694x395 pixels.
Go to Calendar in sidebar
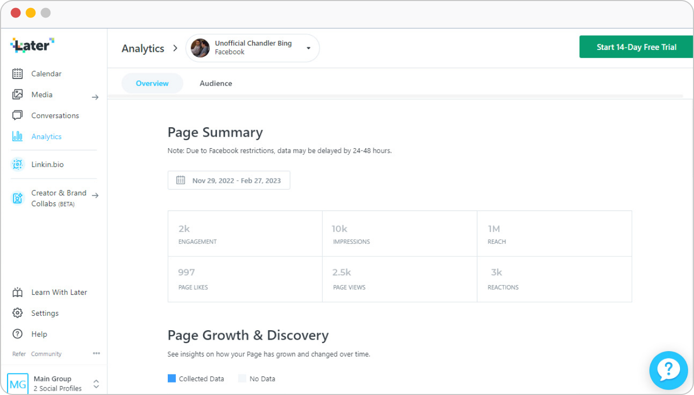[x=46, y=74]
